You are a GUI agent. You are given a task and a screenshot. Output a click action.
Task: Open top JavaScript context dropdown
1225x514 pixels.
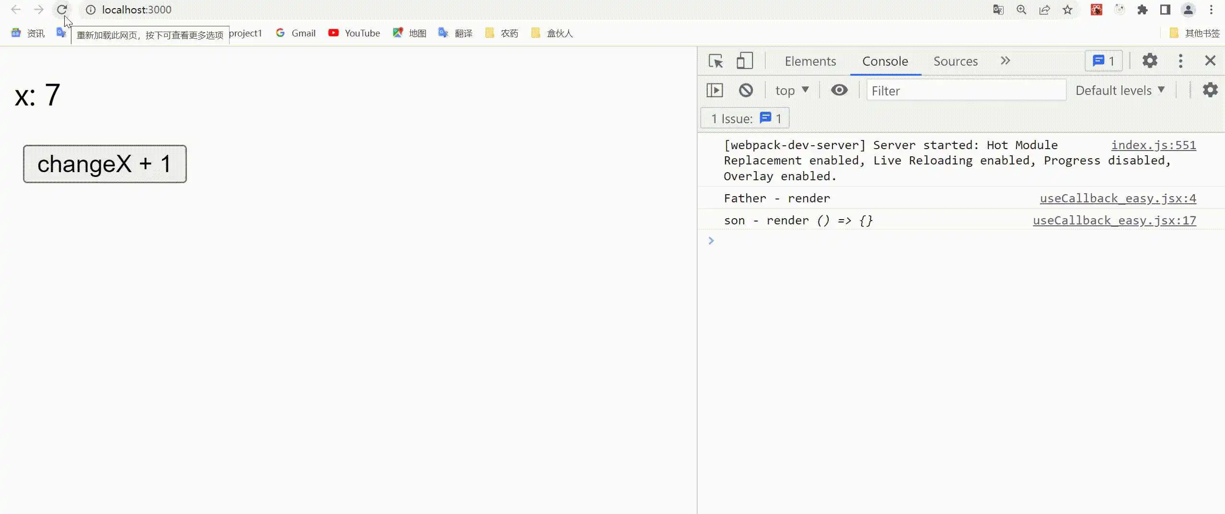pos(792,90)
